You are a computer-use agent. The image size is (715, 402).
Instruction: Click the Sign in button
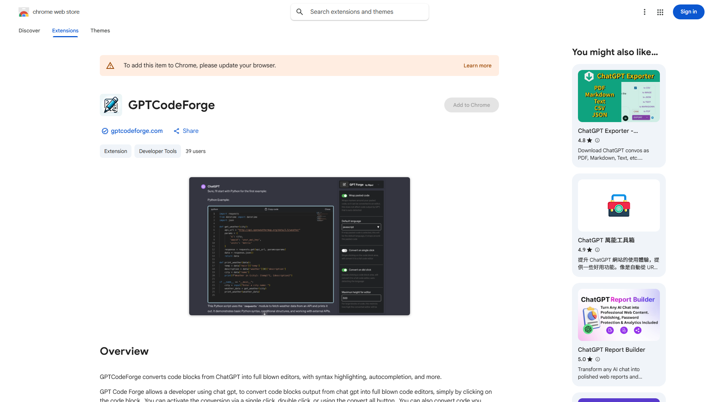point(688,12)
